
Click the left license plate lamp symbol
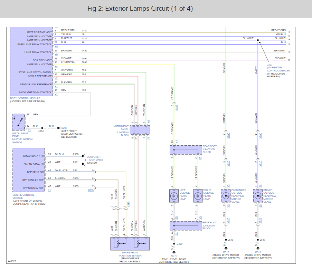pyautogui.click(x=174, y=196)
